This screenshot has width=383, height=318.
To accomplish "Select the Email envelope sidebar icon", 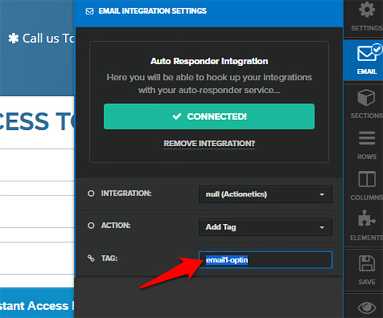I will 369,52.
